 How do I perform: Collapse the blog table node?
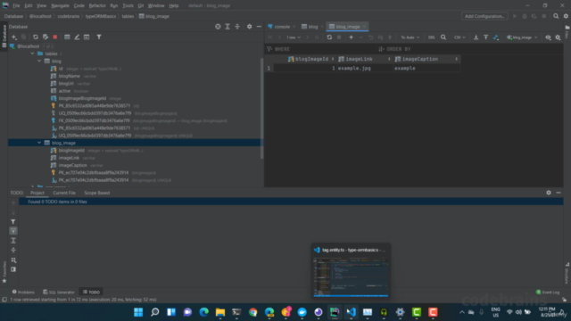click(x=39, y=62)
